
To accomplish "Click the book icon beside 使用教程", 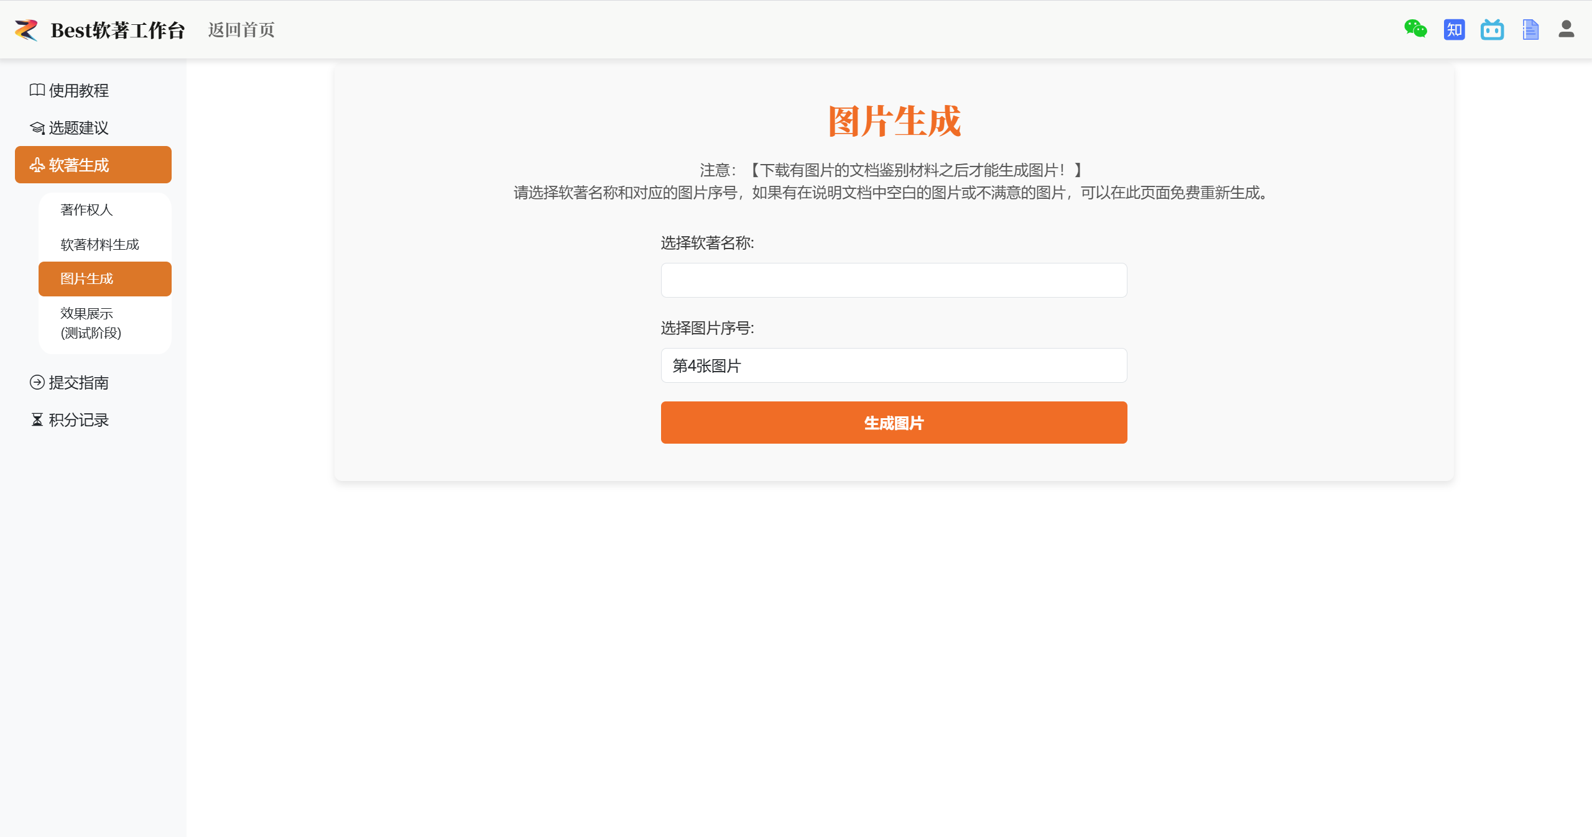I will (37, 90).
